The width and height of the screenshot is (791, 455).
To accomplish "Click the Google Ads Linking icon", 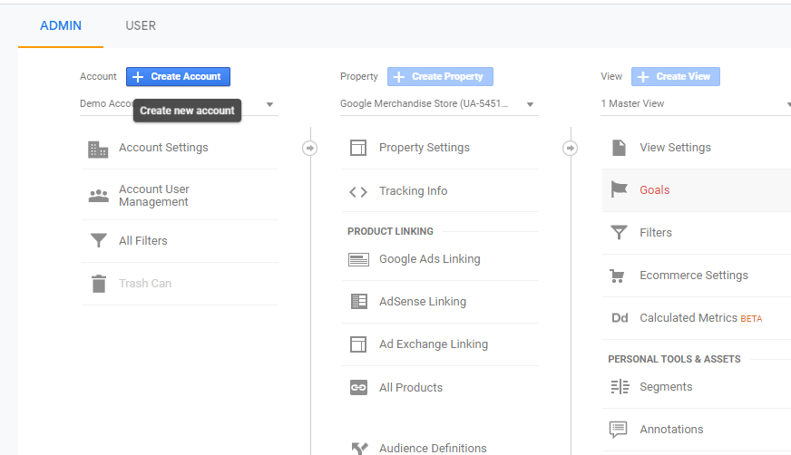I will 358,259.
